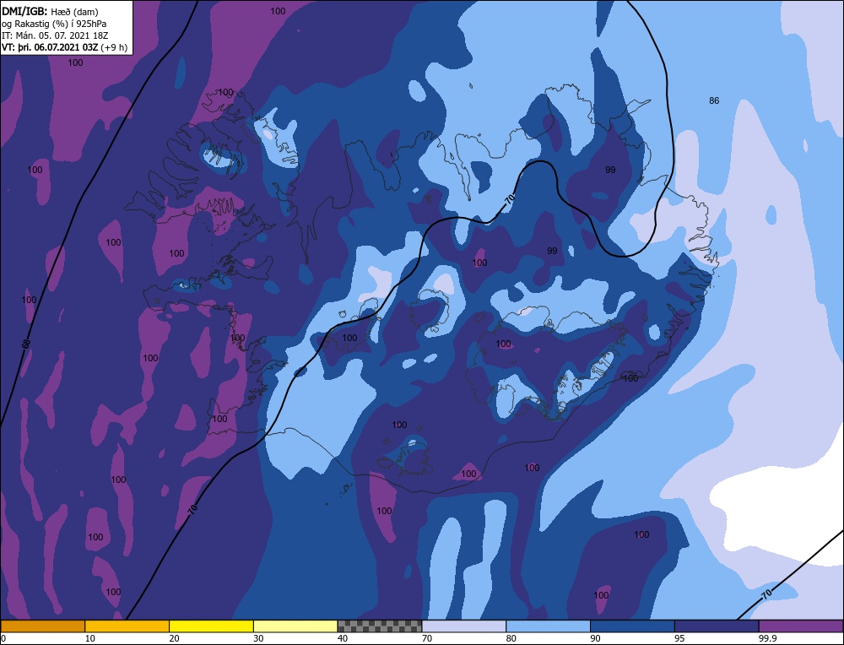Click the legend scale value '10'
Image resolution: width=844 pixels, height=645 pixels.
tap(90, 638)
